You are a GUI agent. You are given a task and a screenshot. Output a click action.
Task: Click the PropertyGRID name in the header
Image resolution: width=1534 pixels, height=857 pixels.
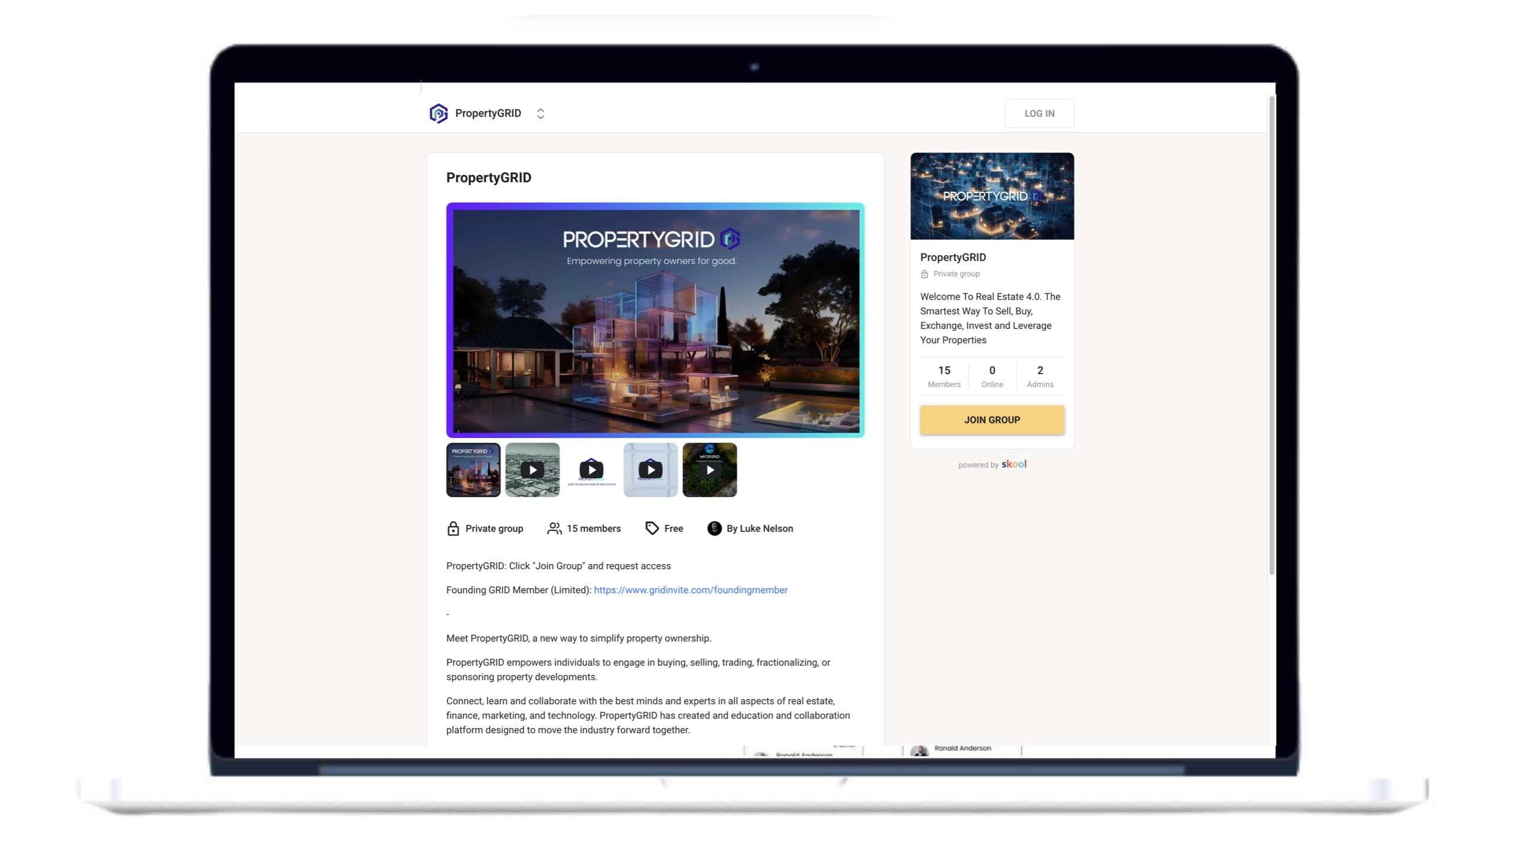487,113
